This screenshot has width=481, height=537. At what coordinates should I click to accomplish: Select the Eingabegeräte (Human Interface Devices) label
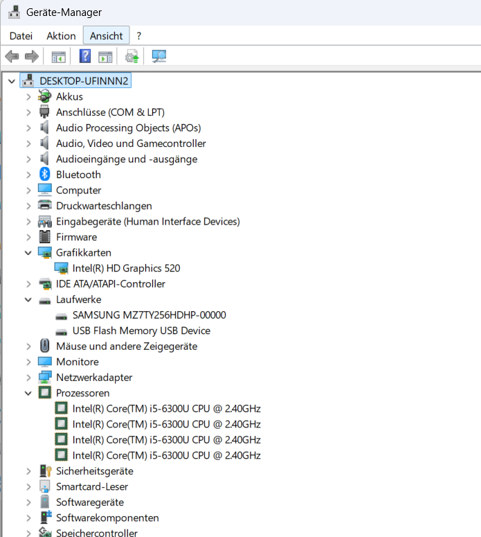[148, 222]
